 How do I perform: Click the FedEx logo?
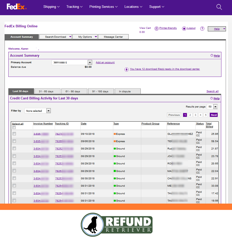(x=16, y=7)
